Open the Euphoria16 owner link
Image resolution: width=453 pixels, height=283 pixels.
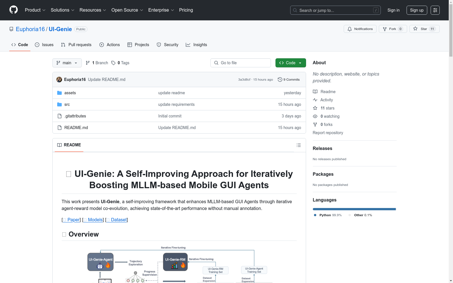pos(30,29)
